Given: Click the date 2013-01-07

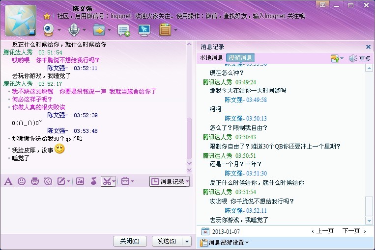Looking at the screenshot, I should click(x=226, y=232).
